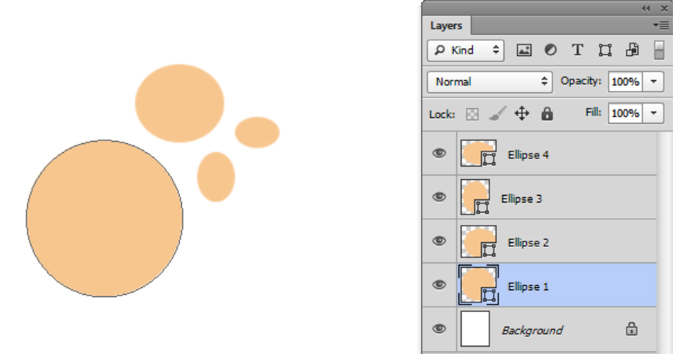
Task: Click the small vertical ellipse on canvas
Action: (x=216, y=177)
